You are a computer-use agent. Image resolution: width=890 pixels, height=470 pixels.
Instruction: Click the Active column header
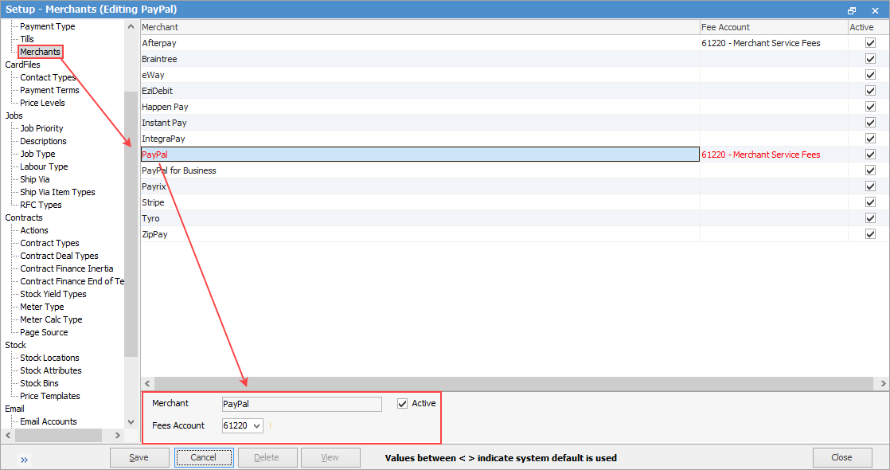[x=868, y=27]
